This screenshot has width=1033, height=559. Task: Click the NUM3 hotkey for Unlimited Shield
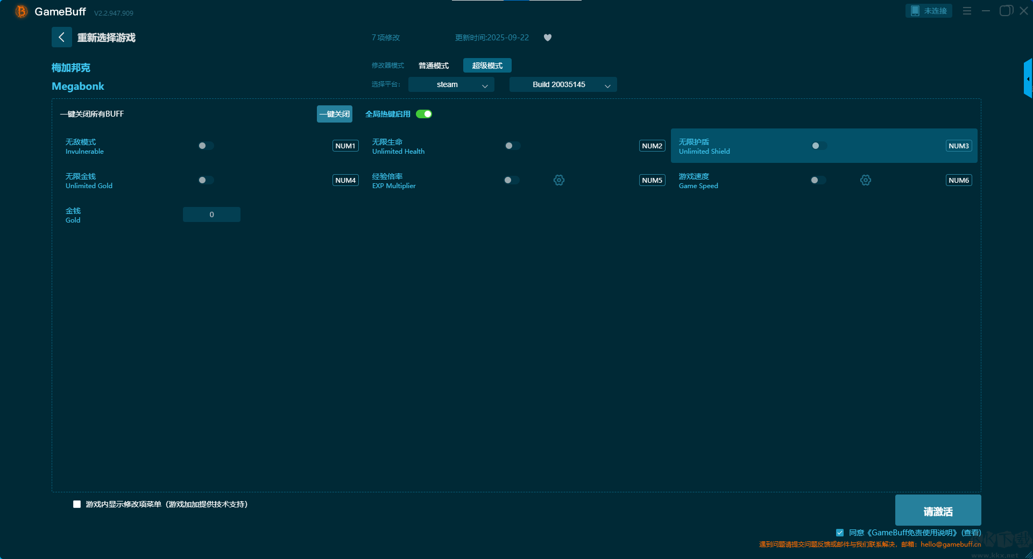(x=958, y=146)
